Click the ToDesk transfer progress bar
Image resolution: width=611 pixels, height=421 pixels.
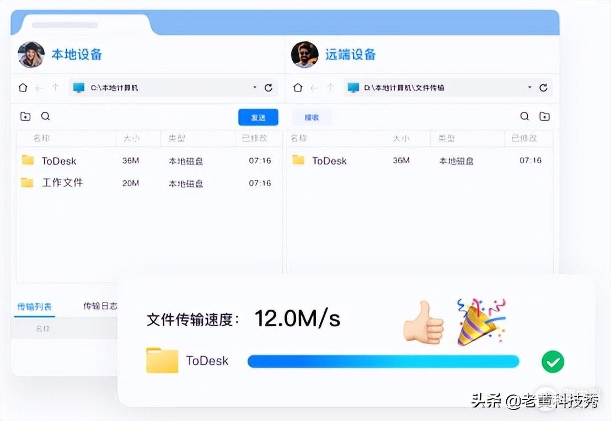point(383,361)
